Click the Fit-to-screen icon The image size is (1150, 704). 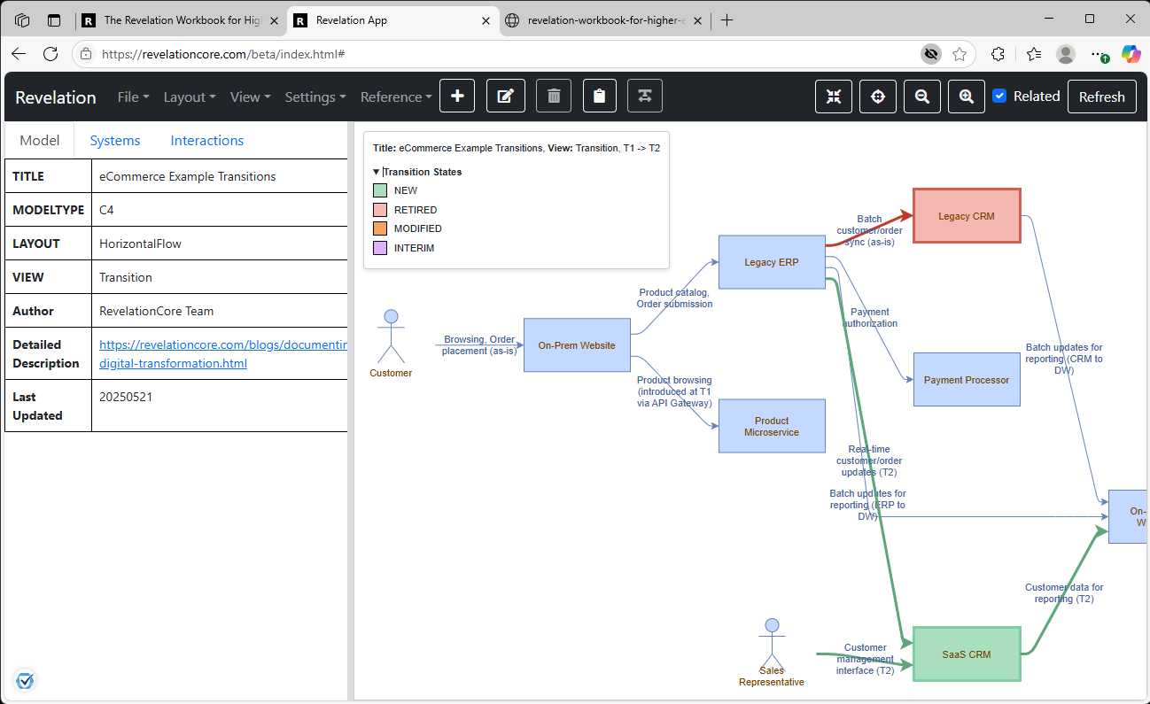pos(833,96)
